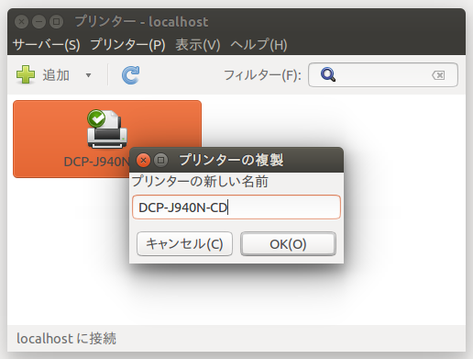Click into the new printer name field
The width and height of the screenshot is (473, 359).
[x=236, y=208]
